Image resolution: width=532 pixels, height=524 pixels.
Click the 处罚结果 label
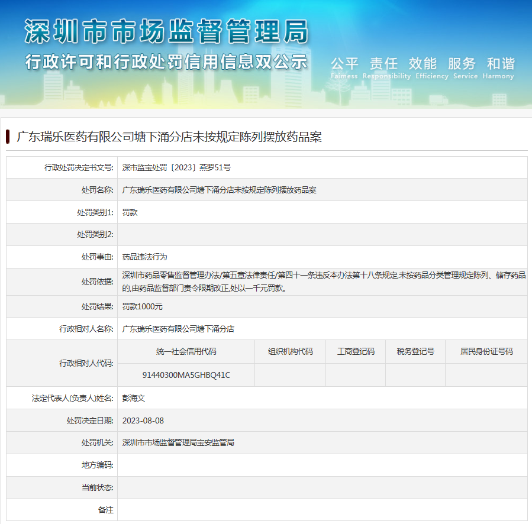(x=98, y=306)
